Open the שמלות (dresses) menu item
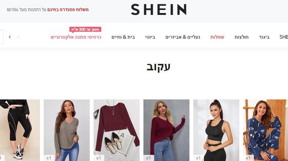 click(x=217, y=37)
